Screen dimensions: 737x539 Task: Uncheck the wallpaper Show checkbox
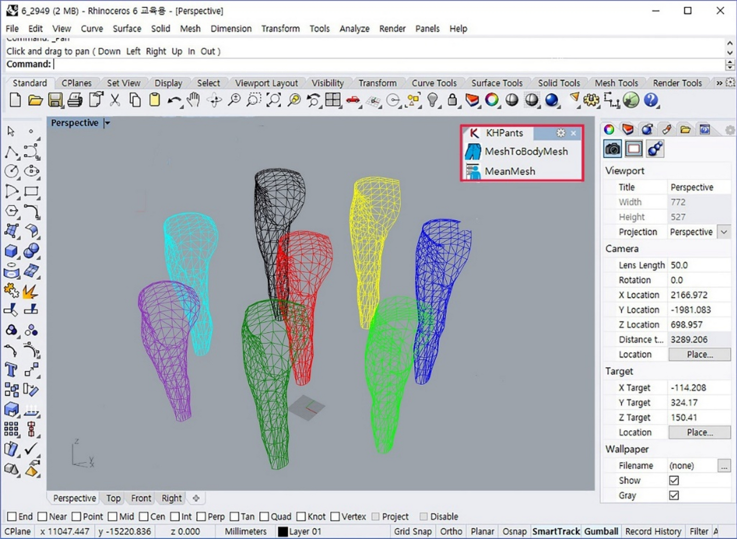[x=674, y=480]
